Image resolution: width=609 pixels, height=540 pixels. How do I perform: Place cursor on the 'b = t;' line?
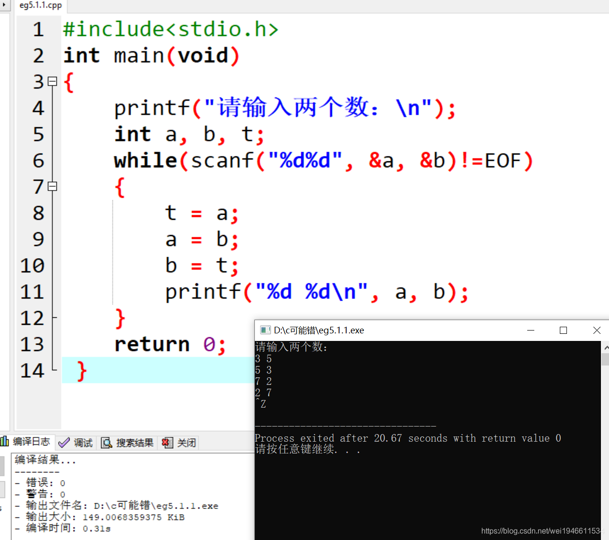[201, 266]
